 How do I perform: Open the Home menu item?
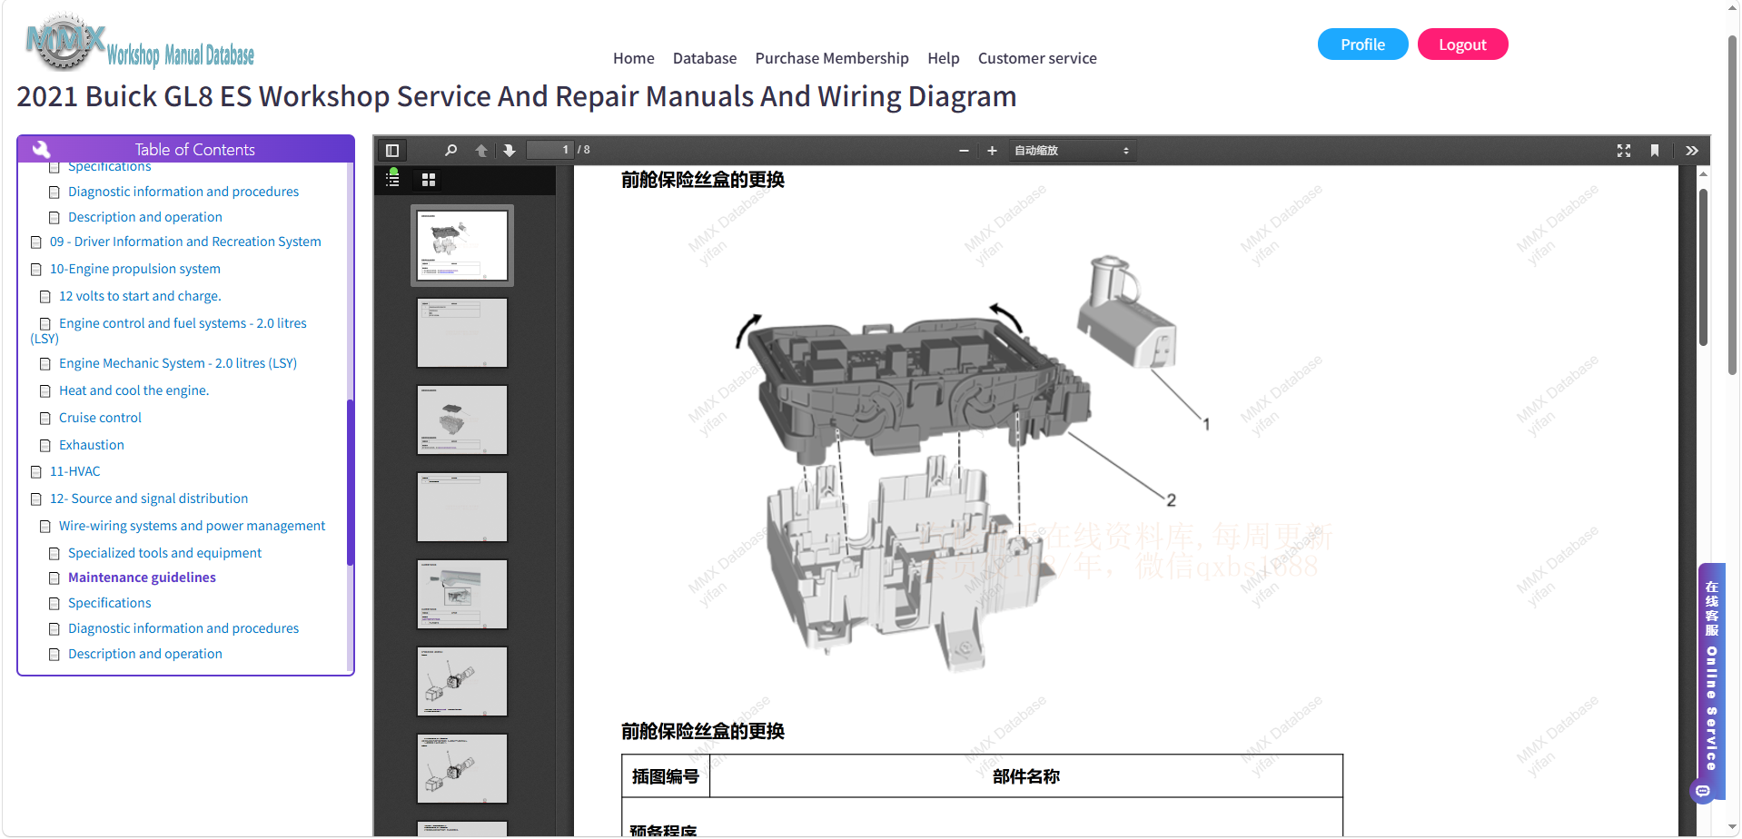pyautogui.click(x=633, y=58)
